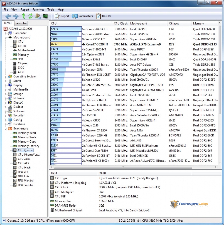Open the Tools menu
Image resolution: width=224 pixels, height=225 pixels.
pyautogui.click(x=51, y=10)
